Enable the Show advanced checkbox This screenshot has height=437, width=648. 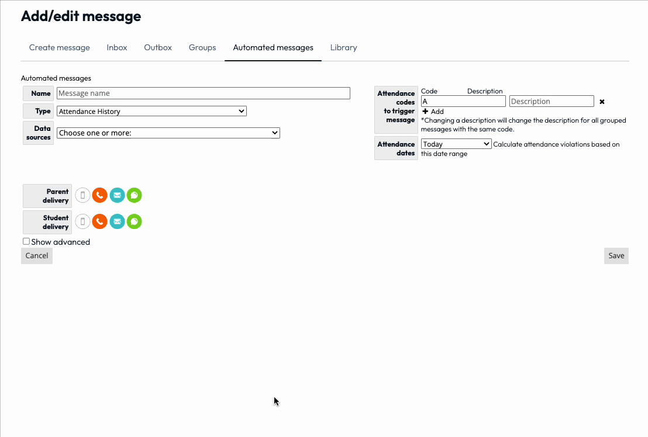pos(26,241)
